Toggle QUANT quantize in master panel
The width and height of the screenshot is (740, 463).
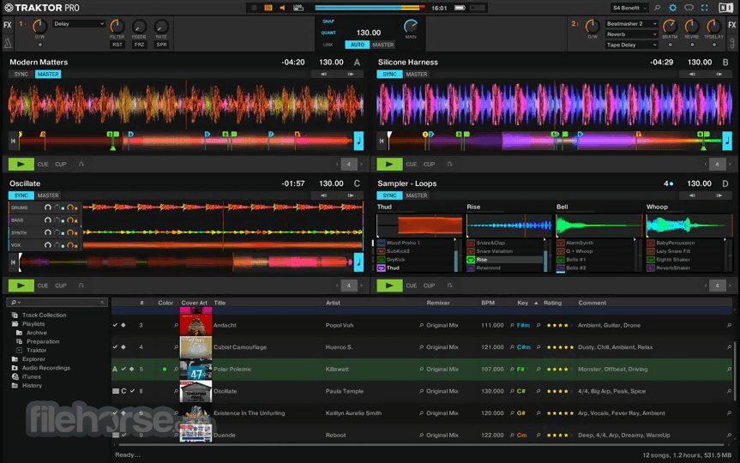click(x=328, y=33)
